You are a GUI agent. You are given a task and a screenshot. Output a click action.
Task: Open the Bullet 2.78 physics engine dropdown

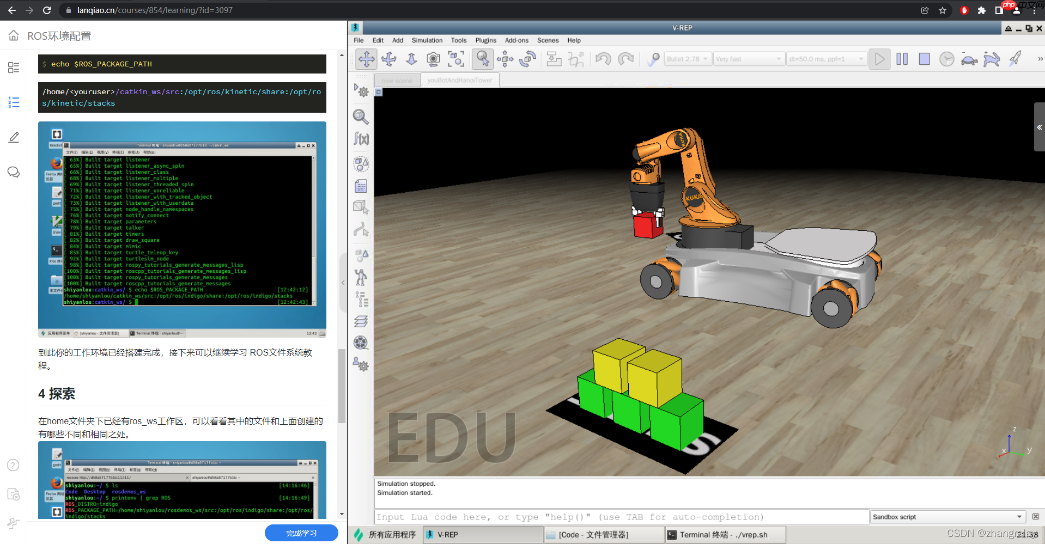pyautogui.click(x=688, y=59)
